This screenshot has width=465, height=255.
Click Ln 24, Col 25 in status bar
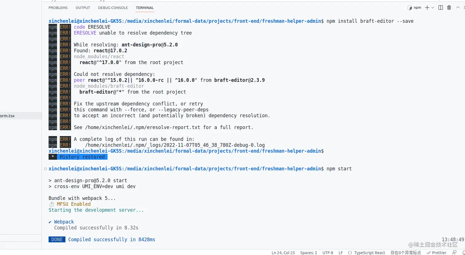(x=283, y=253)
